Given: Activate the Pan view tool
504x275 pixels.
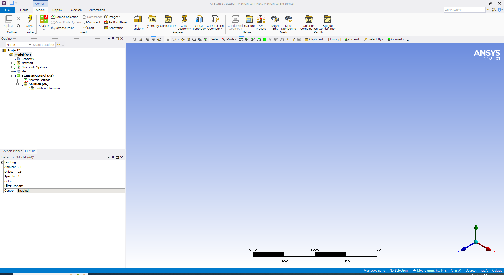Looking at the screenshot, I should click(x=183, y=39).
